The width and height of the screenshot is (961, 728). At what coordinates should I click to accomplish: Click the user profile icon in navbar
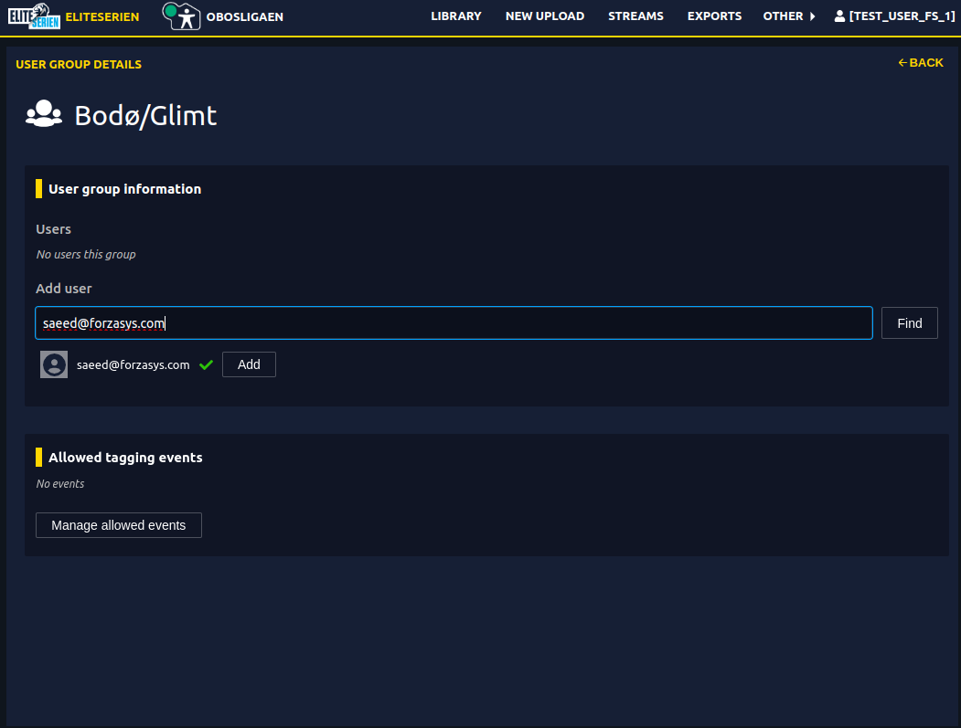click(x=839, y=16)
